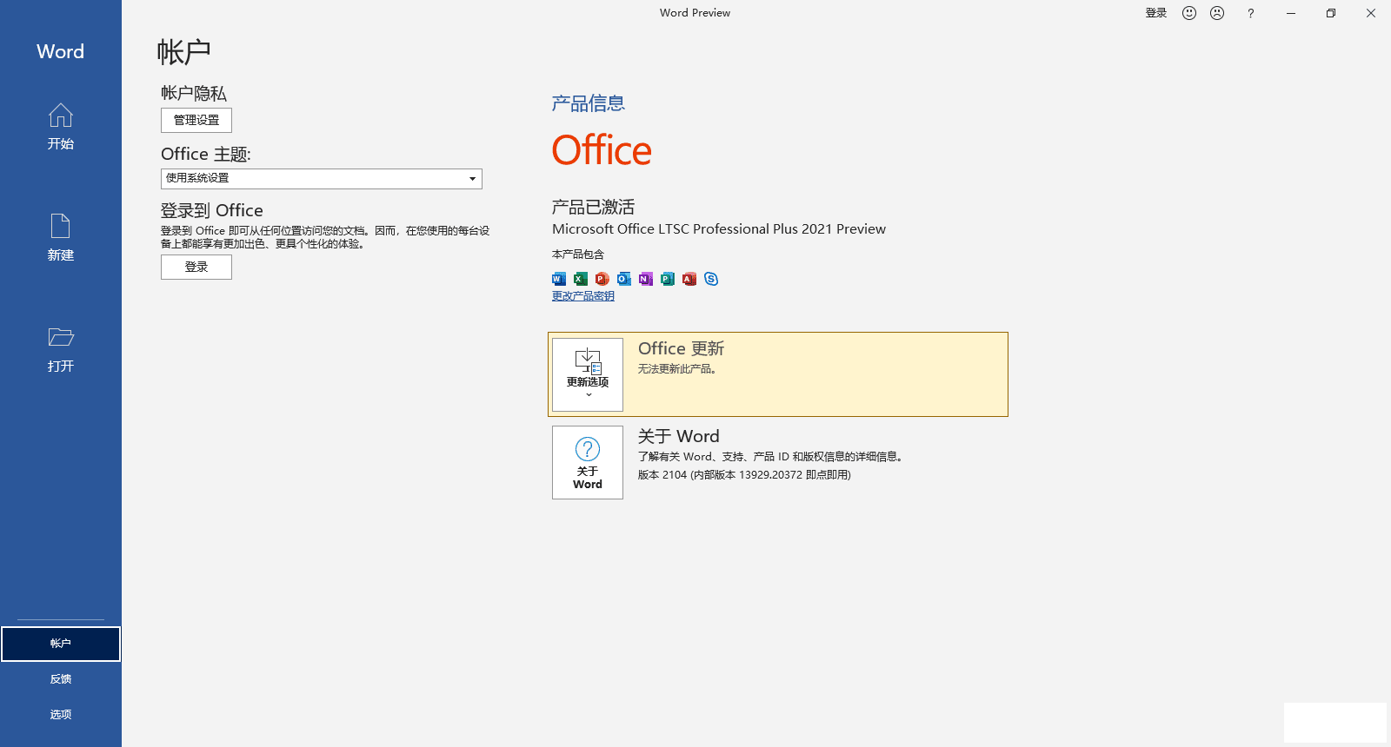Click the 登录 button under 登录到 Office

[x=196, y=267]
